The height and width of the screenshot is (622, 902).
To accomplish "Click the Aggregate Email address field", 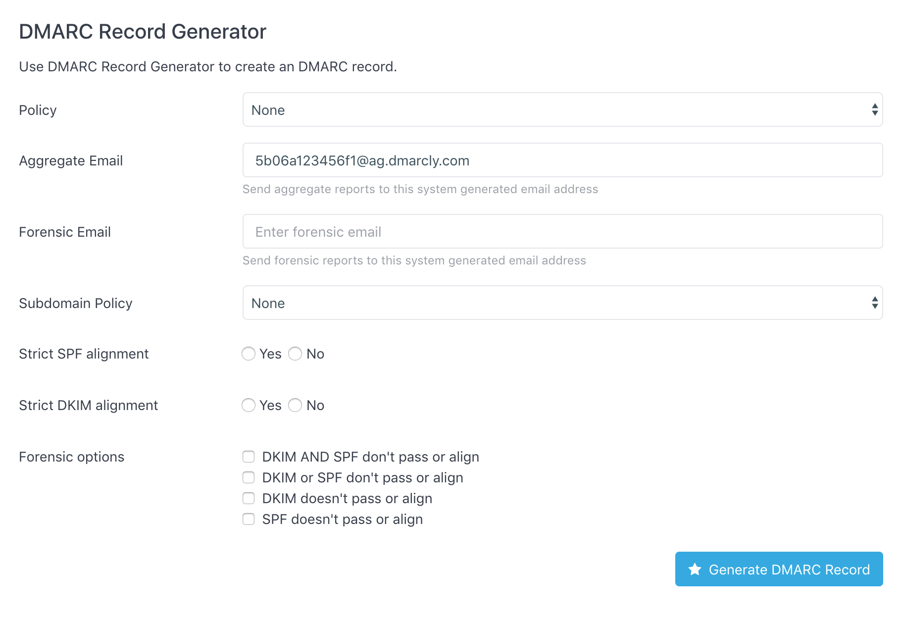I will [562, 160].
